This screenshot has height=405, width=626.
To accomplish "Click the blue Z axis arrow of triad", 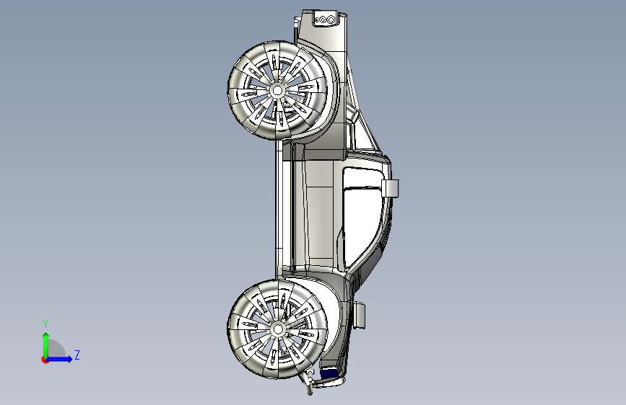I will point(59,359).
